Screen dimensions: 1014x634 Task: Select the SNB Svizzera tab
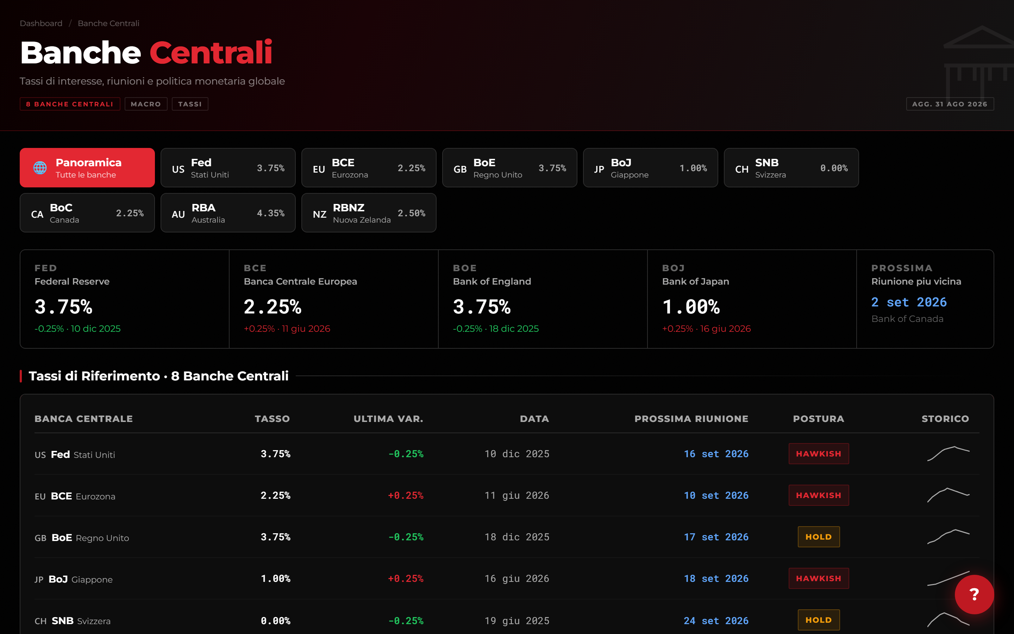point(791,168)
